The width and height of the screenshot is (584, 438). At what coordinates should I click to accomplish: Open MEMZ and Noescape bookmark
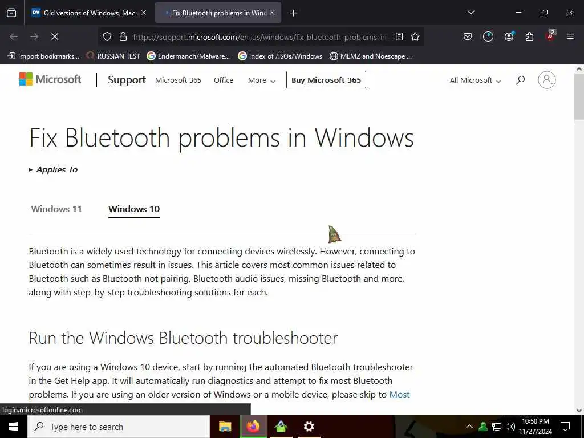(371, 56)
